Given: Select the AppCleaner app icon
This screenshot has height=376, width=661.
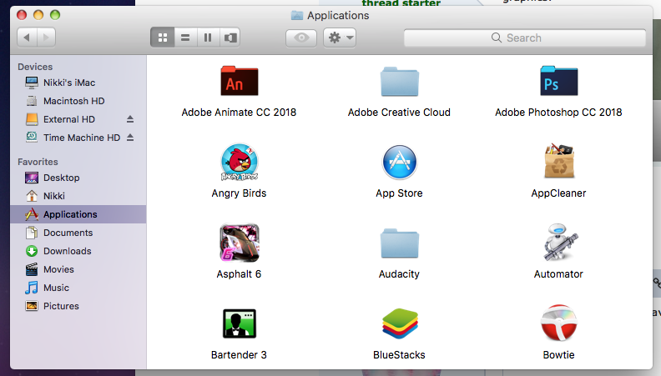Looking at the screenshot, I should click(x=559, y=161).
